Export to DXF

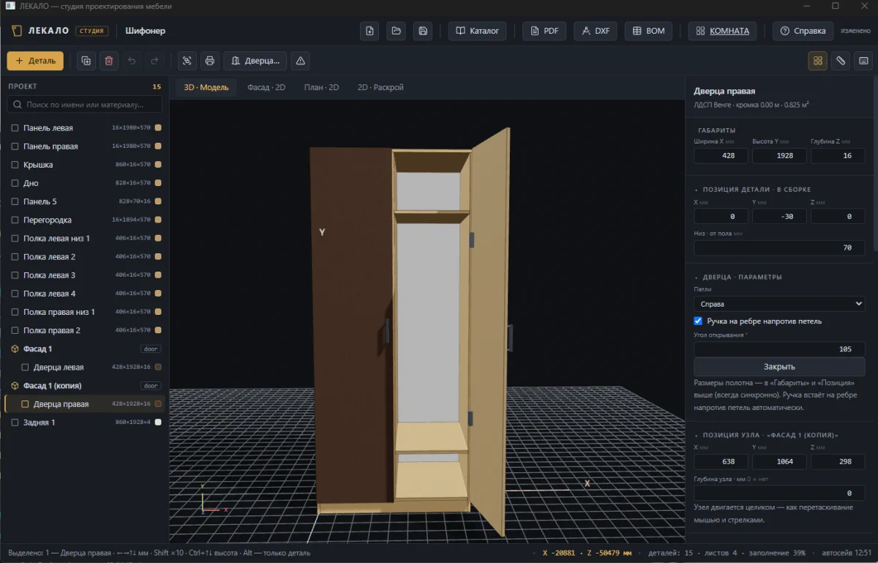(596, 31)
